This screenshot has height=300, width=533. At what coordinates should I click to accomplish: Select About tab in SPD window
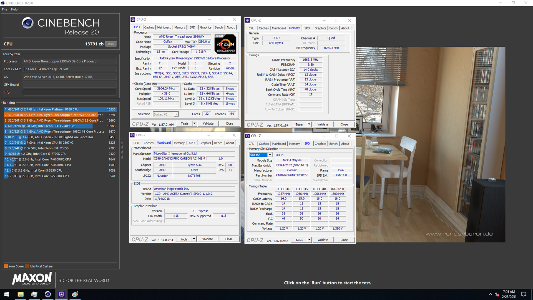click(x=345, y=144)
